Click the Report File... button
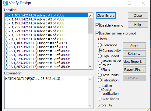The image size is (151, 111). [x=134, y=70]
